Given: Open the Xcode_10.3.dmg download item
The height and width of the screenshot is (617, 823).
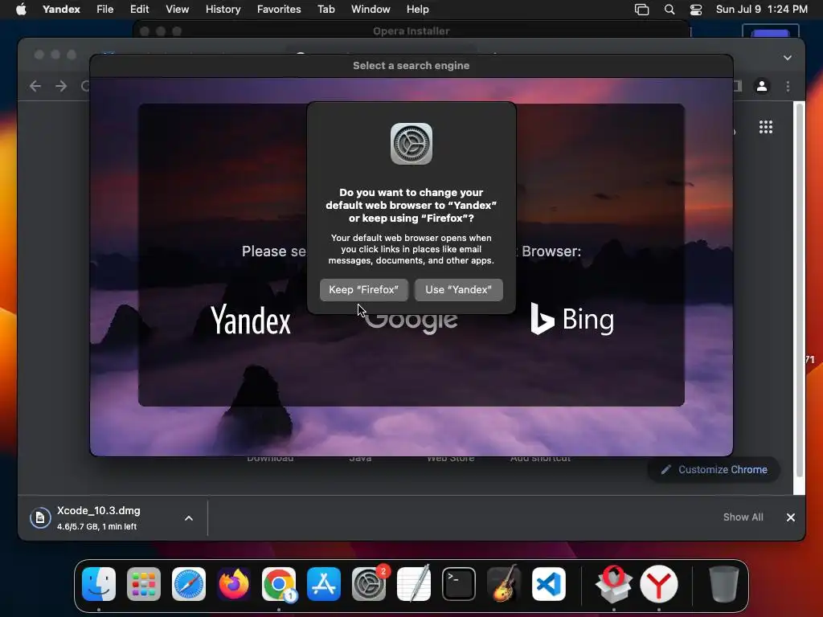Looking at the screenshot, I should [x=98, y=518].
